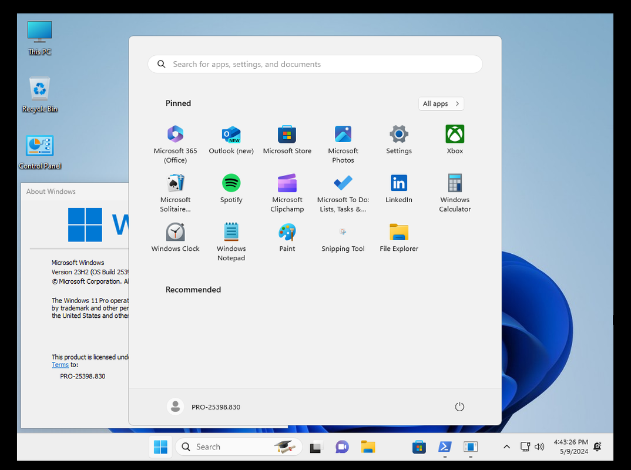Open the clock and date flyout

[x=570, y=446]
